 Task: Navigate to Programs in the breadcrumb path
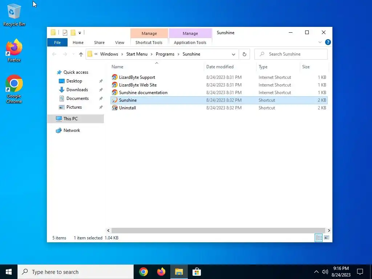(165, 54)
